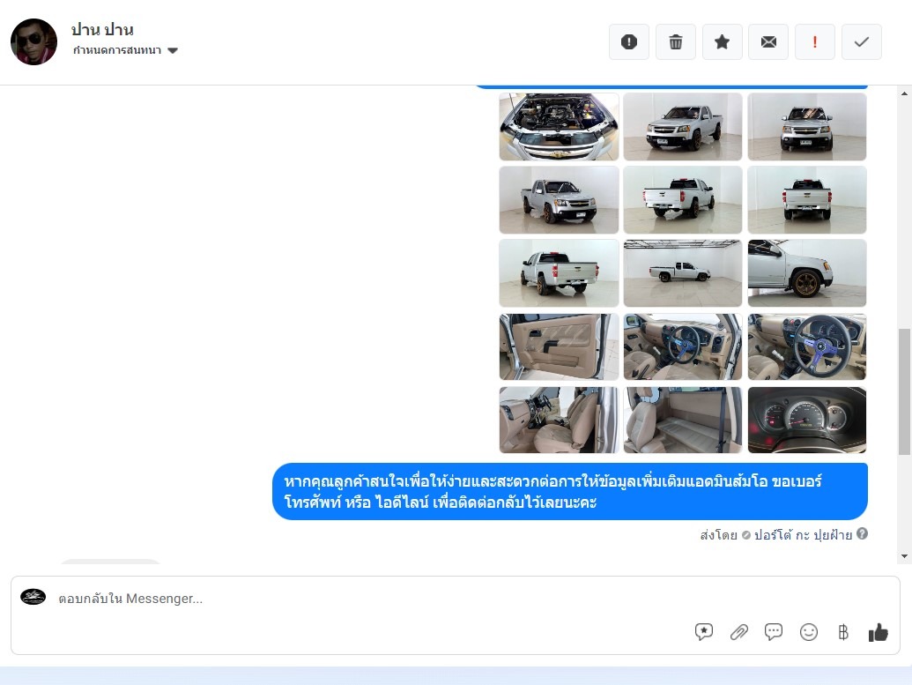Open the door panel interior photo
The height and width of the screenshot is (685, 912).
coord(559,346)
